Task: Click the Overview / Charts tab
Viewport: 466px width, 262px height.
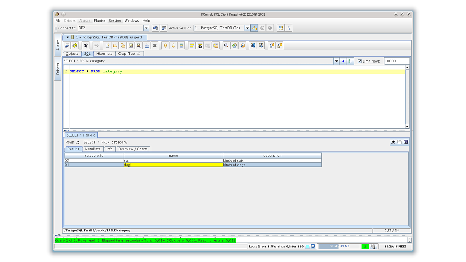Action: [x=133, y=149]
